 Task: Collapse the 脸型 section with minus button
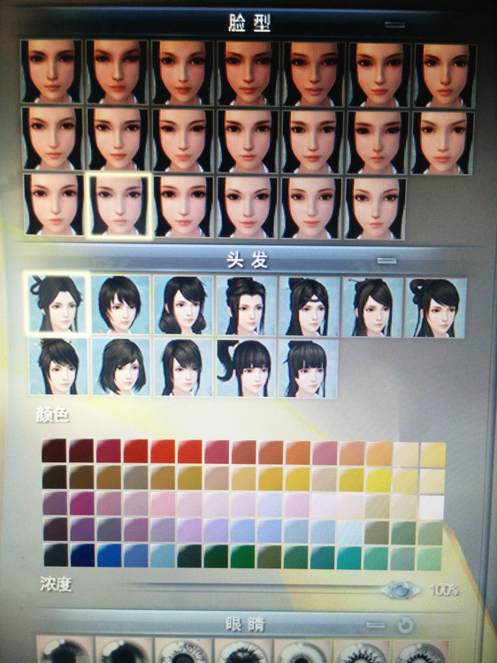tap(394, 25)
